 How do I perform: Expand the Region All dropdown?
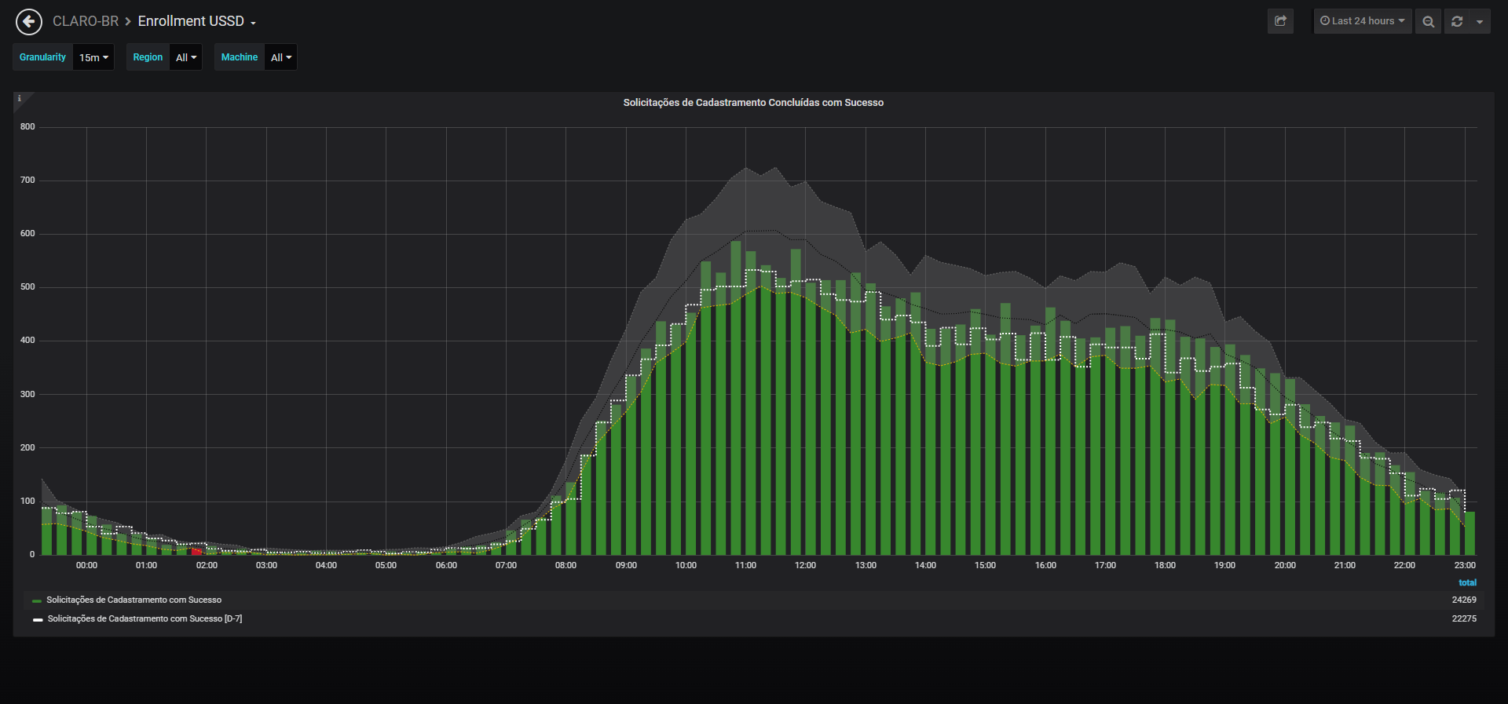pos(186,57)
